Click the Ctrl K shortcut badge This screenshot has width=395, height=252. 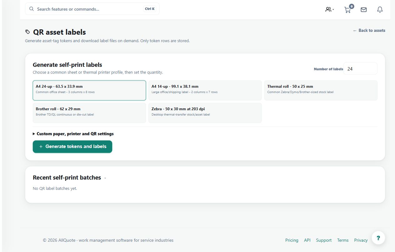tap(150, 9)
